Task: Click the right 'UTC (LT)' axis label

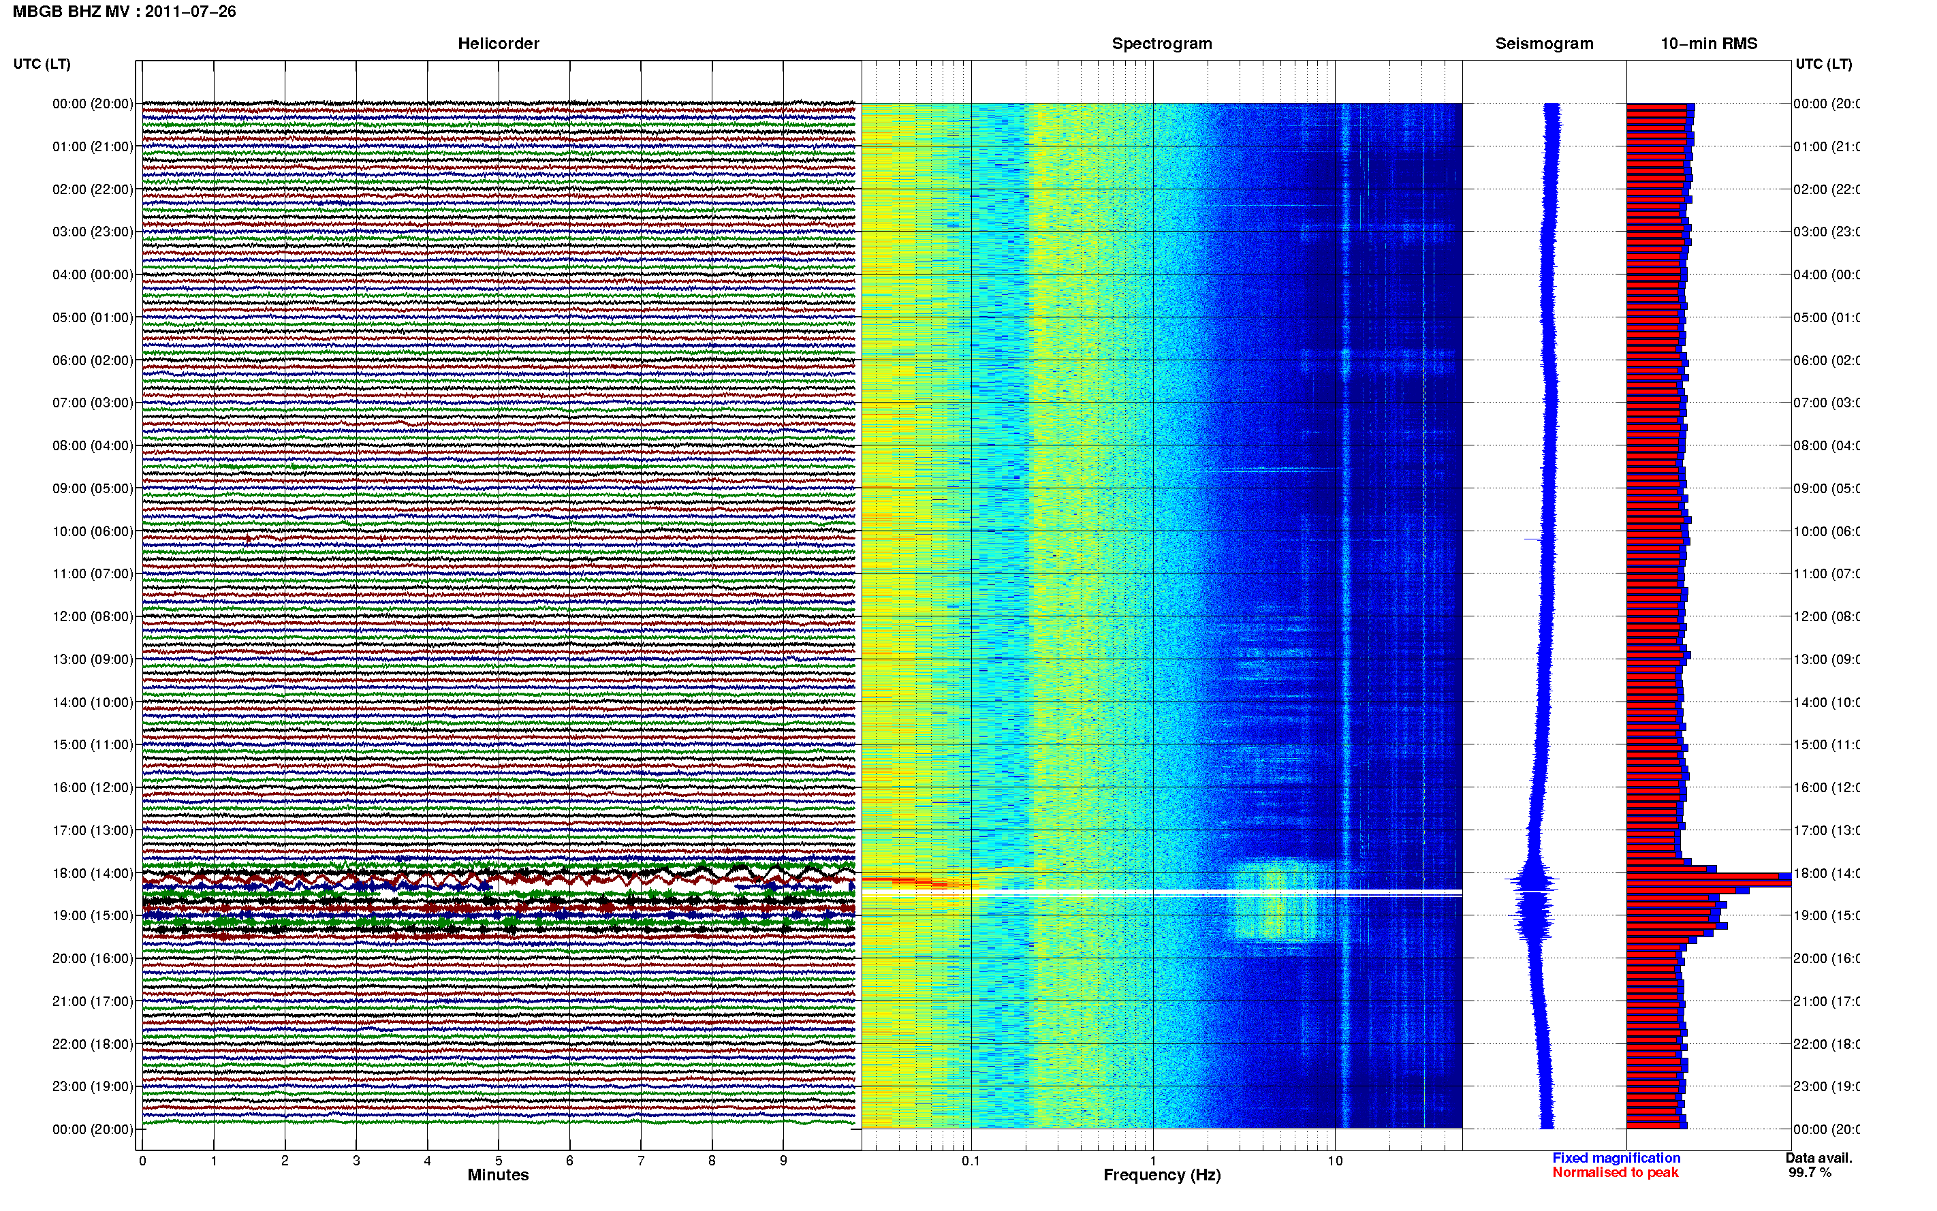Action: pos(1823,64)
